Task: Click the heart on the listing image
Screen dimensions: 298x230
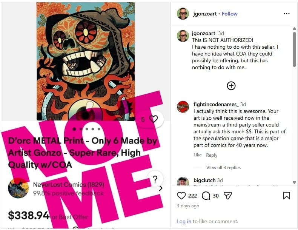Action: click(x=154, y=119)
